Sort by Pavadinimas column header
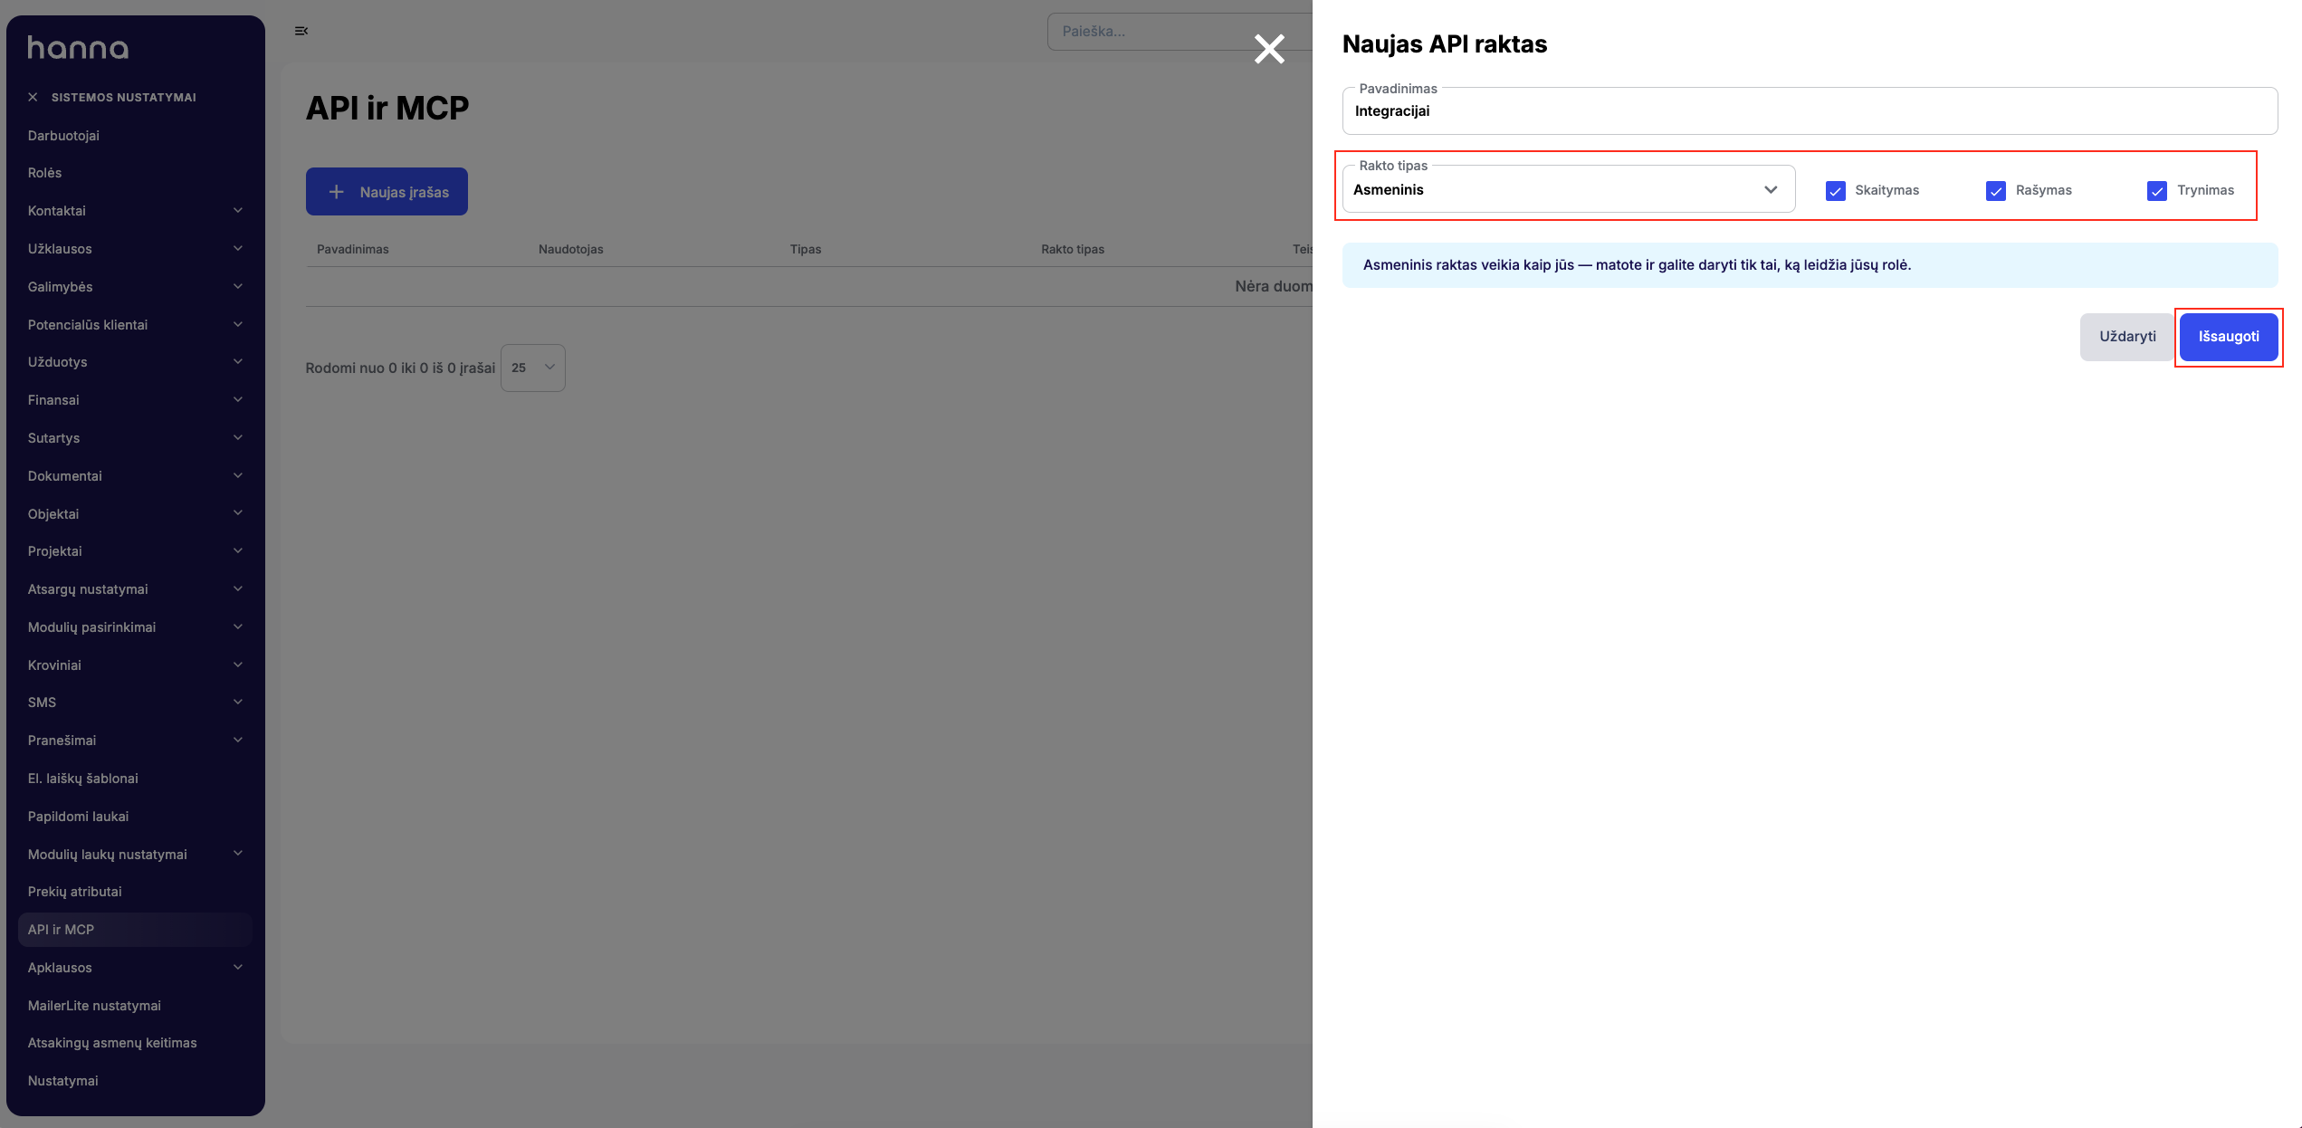This screenshot has width=2302, height=1128. (353, 249)
